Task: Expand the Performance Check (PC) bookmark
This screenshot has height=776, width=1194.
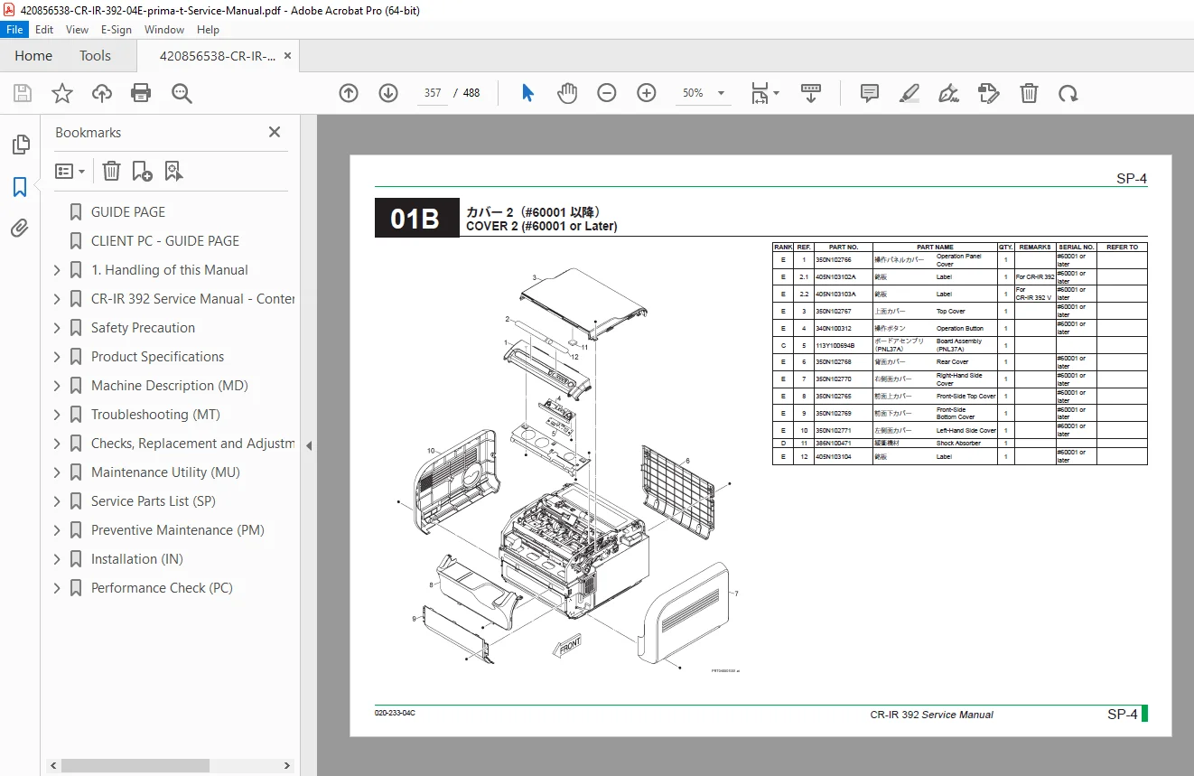Action: point(57,588)
